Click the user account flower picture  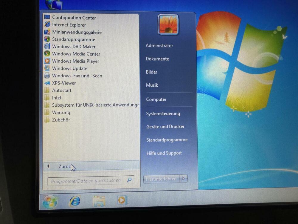point(168,24)
